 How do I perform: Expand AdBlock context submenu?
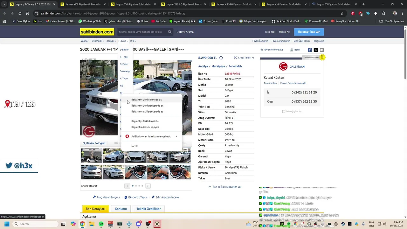click(x=152, y=136)
